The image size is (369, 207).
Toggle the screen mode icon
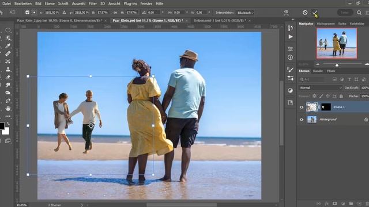click(x=7, y=140)
